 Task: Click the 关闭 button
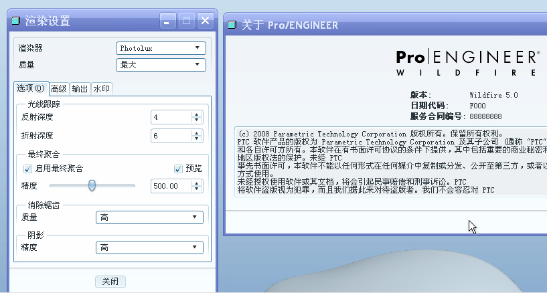coord(110,282)
